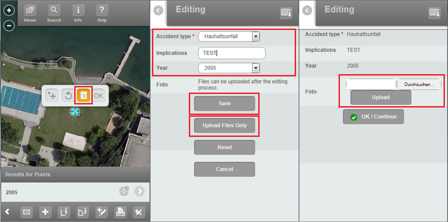Screen dimensions: 448x222
Task: Open the Search tool
Action: [54, 13]
